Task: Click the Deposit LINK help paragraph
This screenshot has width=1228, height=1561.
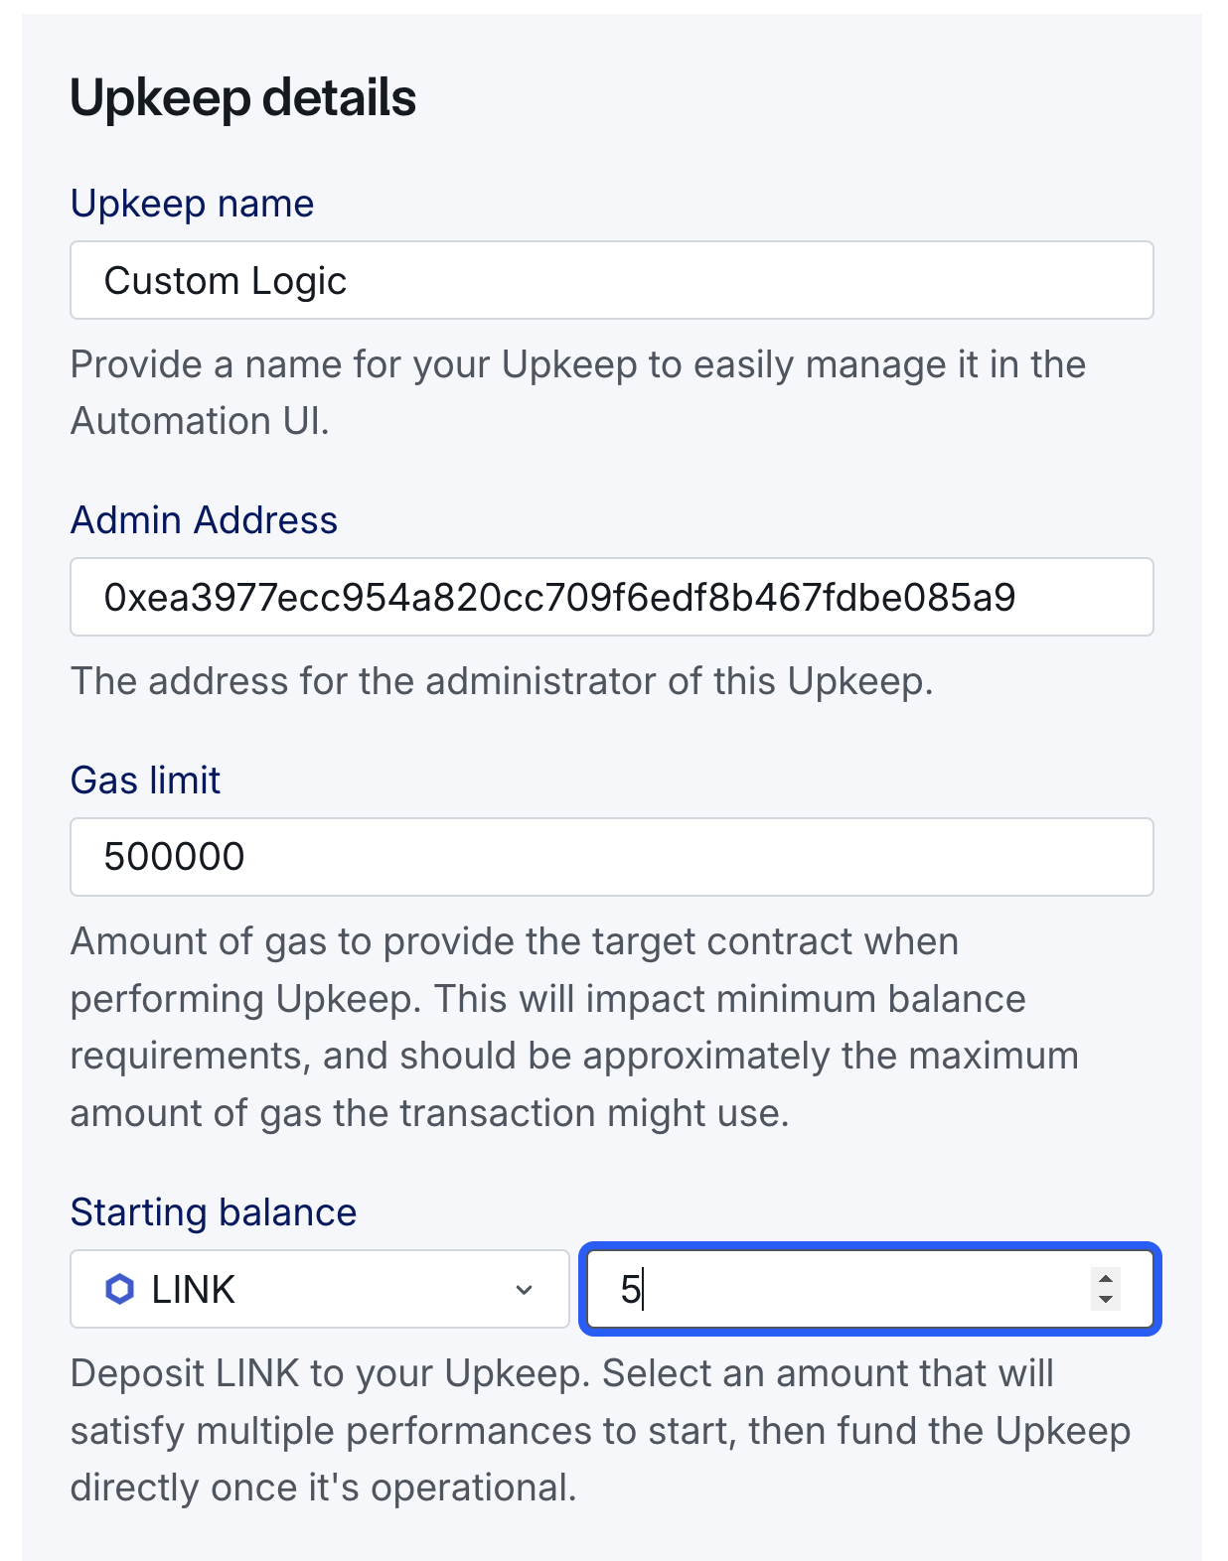Action: [x=599, y=1430]
